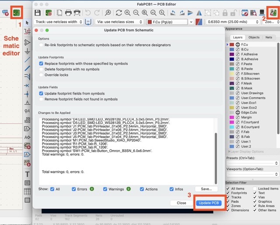The image size is (280, 225).
Task: Click the Zoom In icon
Action: [x=127, y=13]
